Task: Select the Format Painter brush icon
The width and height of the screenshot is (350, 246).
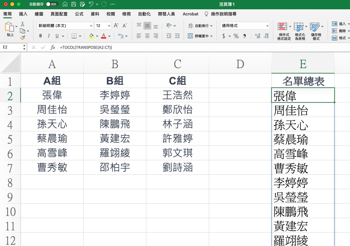Action: coord(22,38)
